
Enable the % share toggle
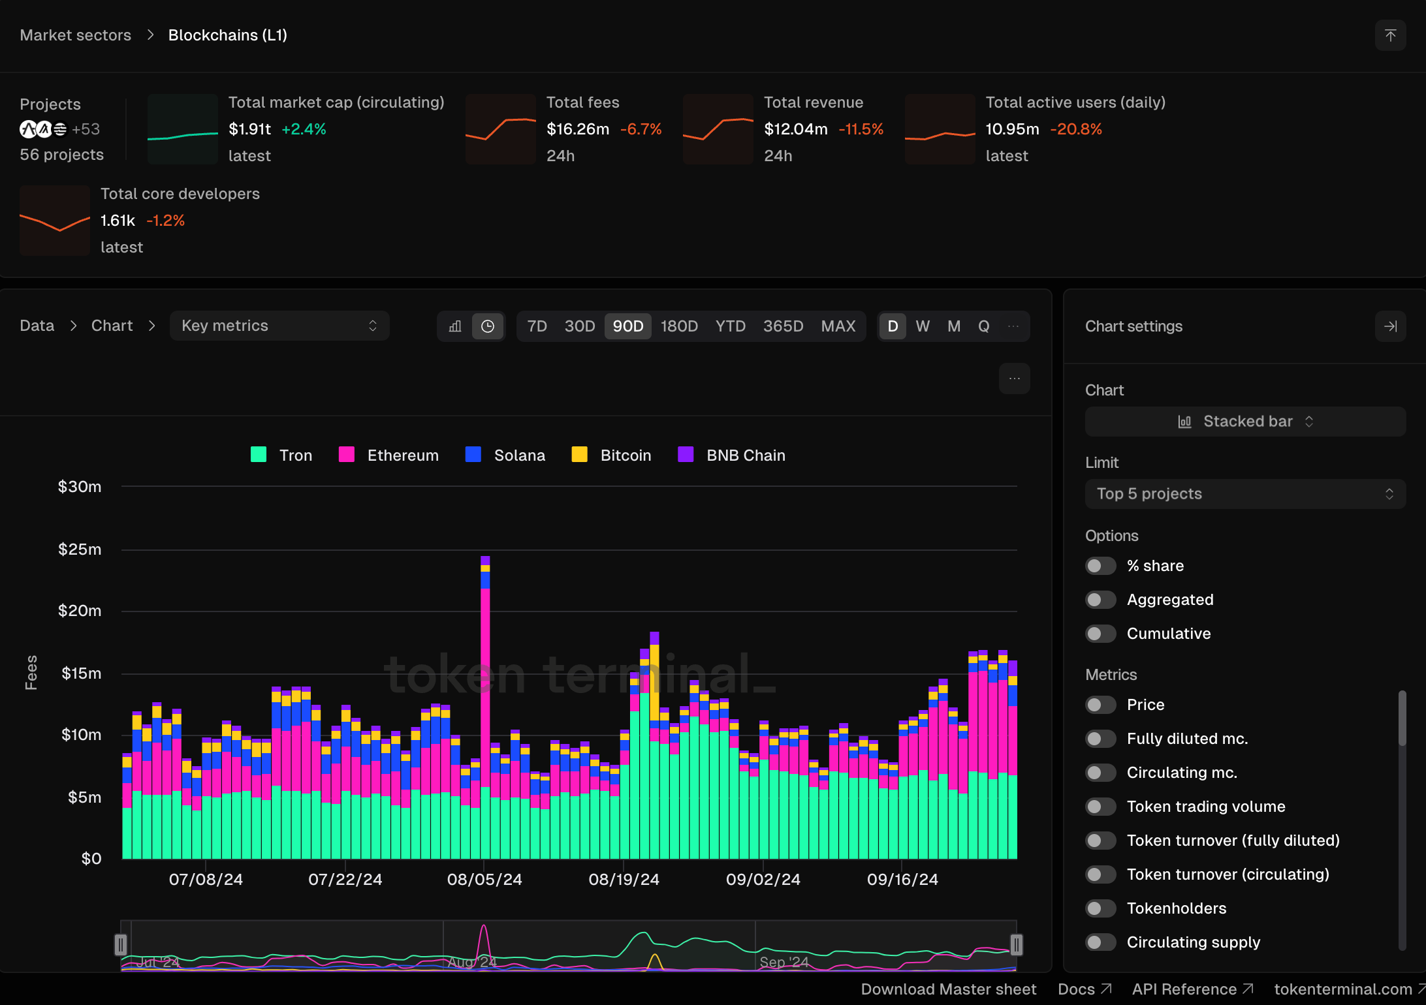pos(1100,566)
